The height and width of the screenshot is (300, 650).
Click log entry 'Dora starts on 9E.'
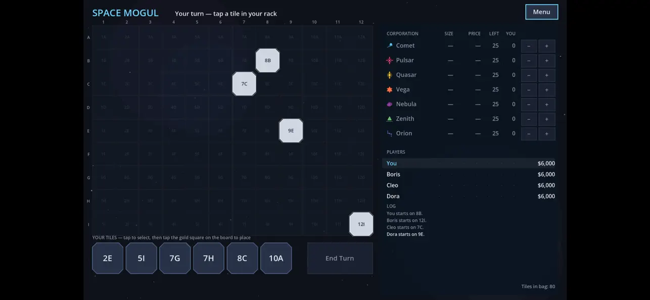pyautogui.click(x=405, y=234)
